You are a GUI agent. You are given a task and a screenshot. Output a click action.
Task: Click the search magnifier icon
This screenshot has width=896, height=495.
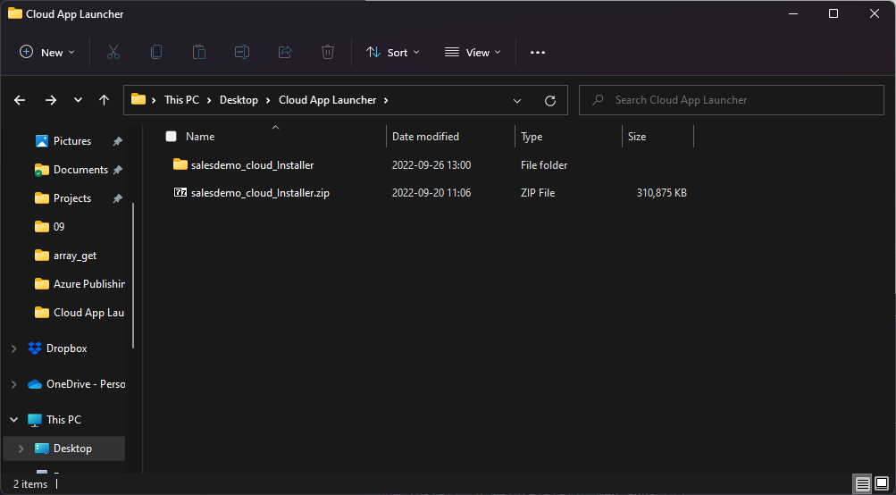pyautogui.click(x=598, y=100)
